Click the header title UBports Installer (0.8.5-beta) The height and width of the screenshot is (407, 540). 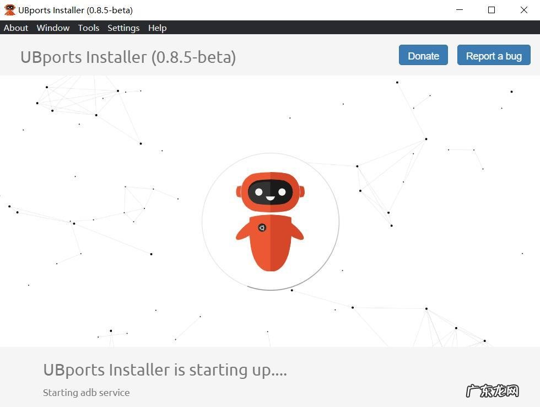(128, 57)
